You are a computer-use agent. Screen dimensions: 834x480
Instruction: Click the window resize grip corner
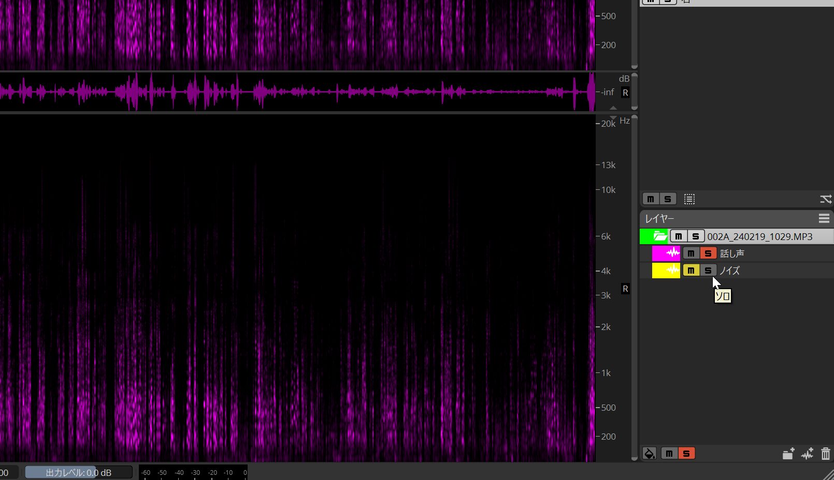tap(828, 474)
